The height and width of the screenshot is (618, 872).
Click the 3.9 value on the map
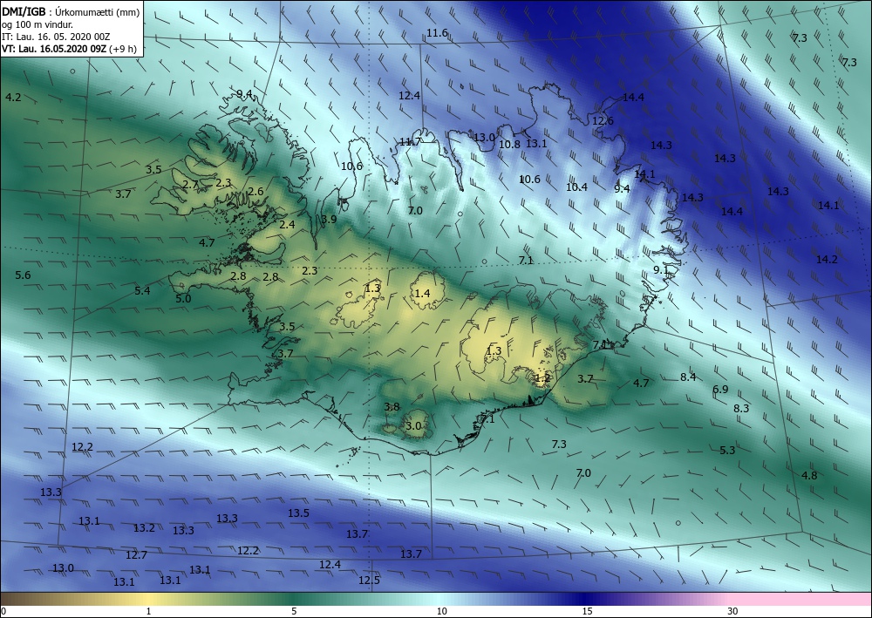point(330,220)
